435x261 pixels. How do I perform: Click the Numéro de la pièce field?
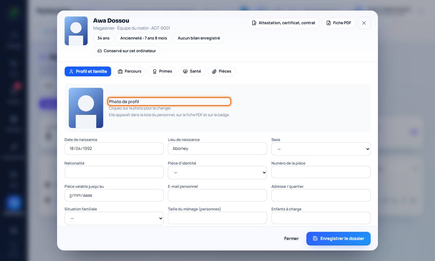pos(321,172)
